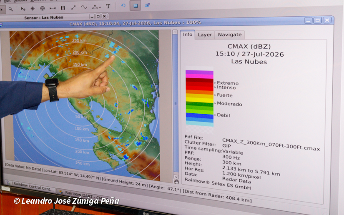This screenshot has height=215, width=344.
Task: Select the vertical cross-section tool
Action: point(63,8)
